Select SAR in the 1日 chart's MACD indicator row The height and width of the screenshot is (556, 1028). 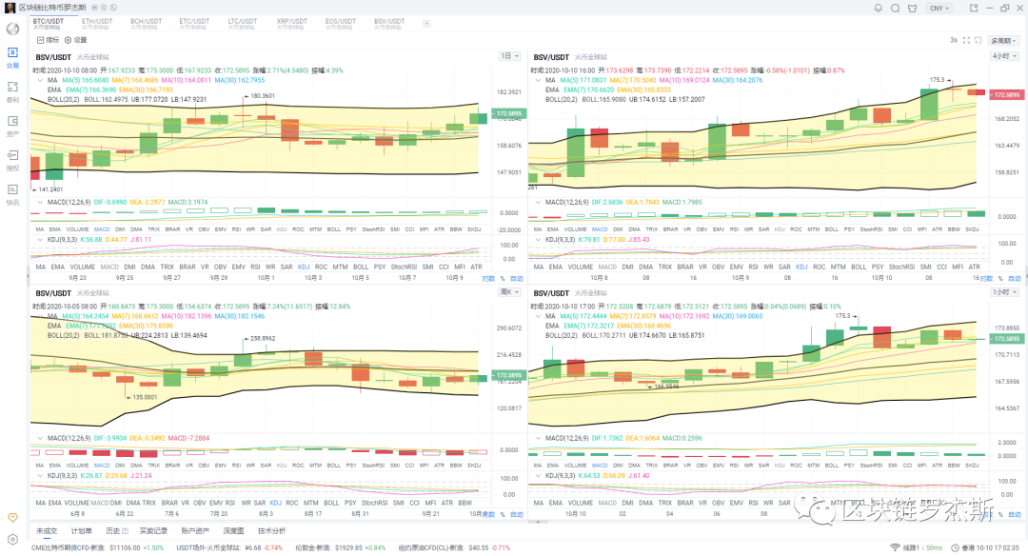pos(266,229)
